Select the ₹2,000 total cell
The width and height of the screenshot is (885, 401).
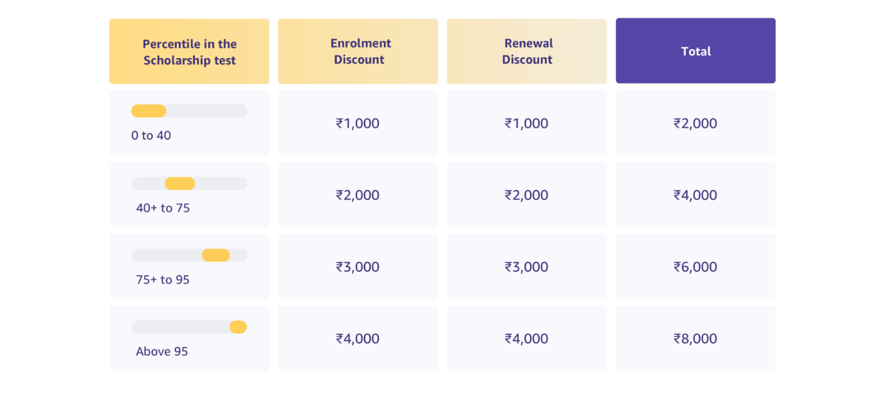tap(696, 123)
